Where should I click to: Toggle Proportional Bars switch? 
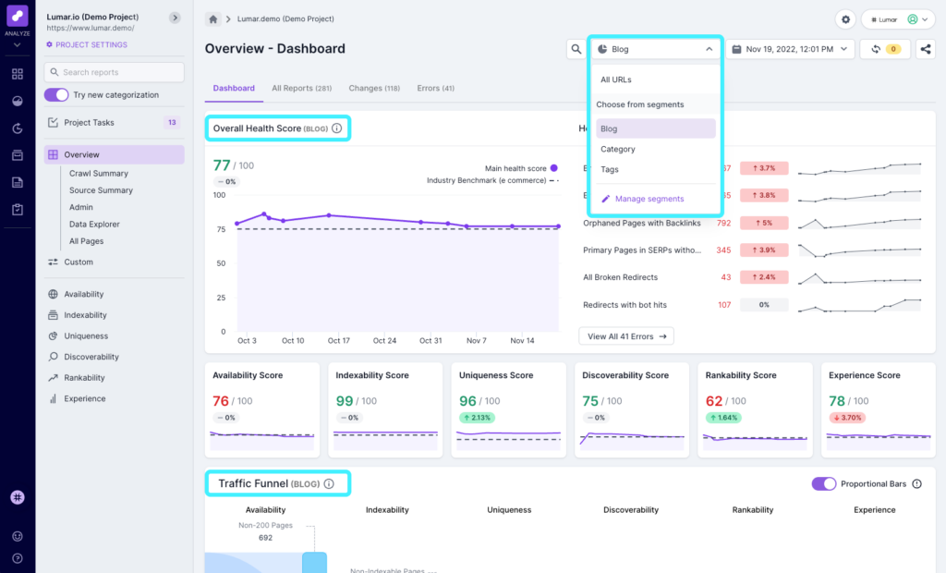click(823, 483)
